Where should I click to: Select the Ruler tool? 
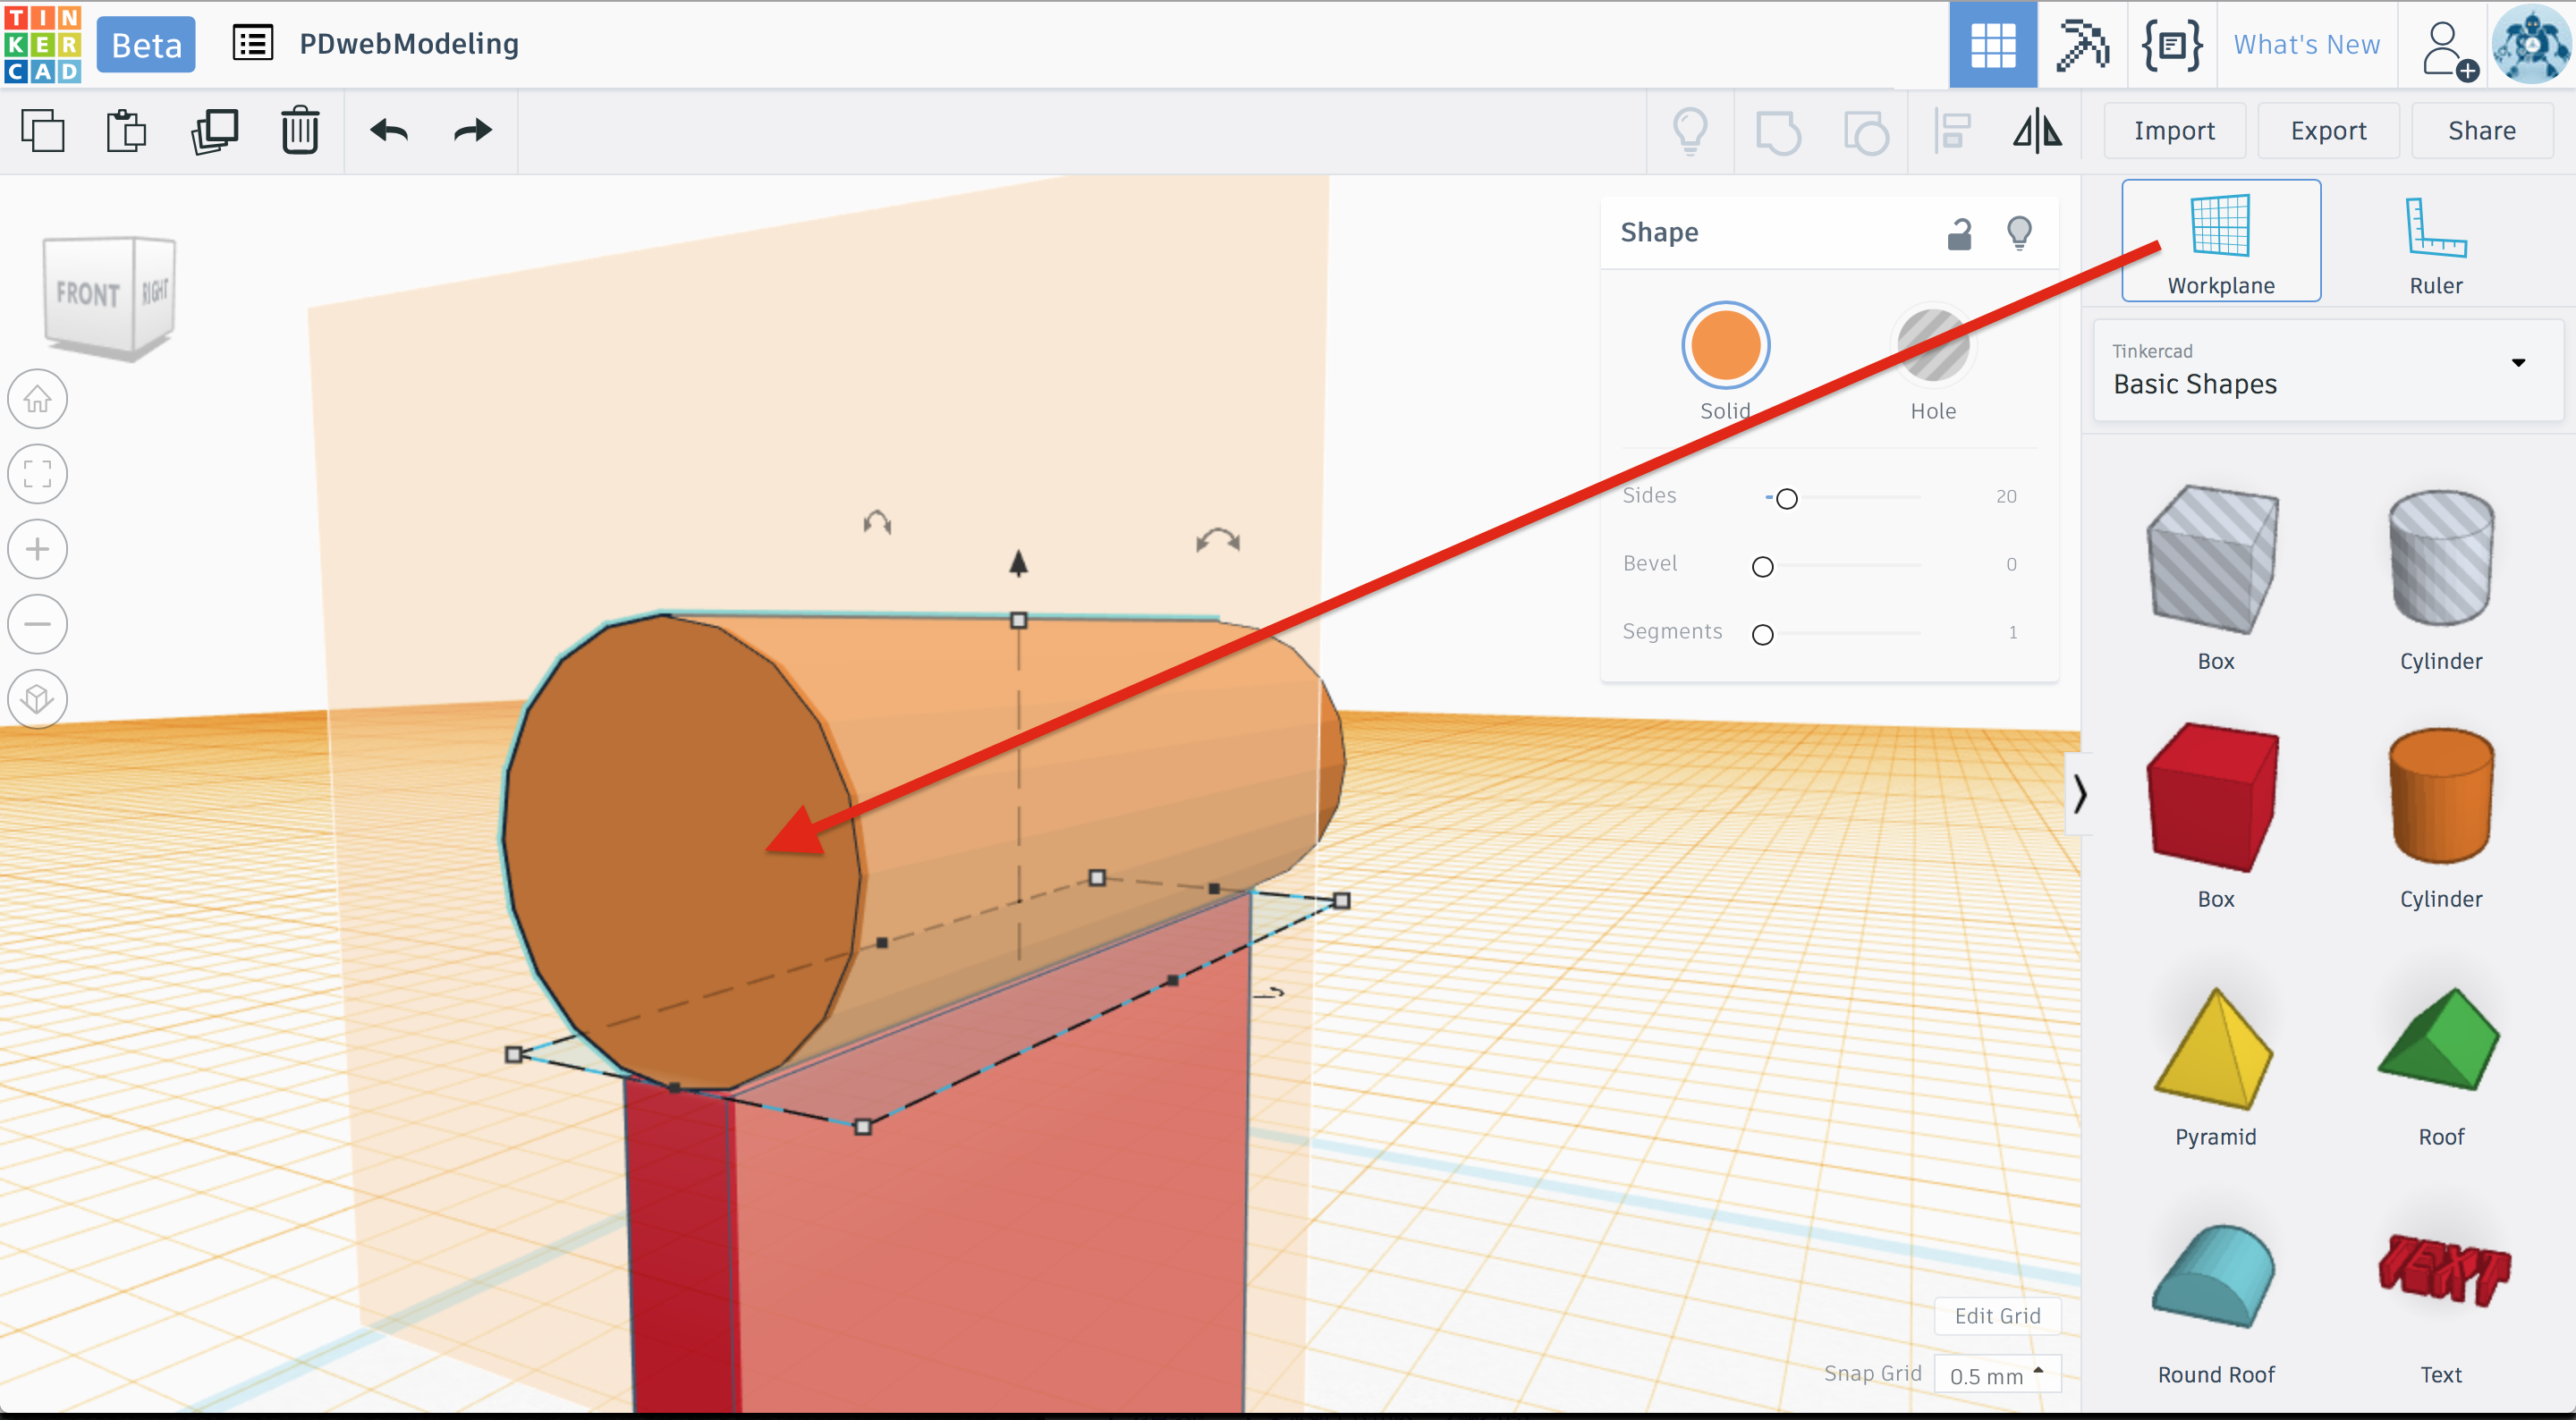coord(2435,241)
